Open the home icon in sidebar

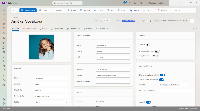(4, 38)
